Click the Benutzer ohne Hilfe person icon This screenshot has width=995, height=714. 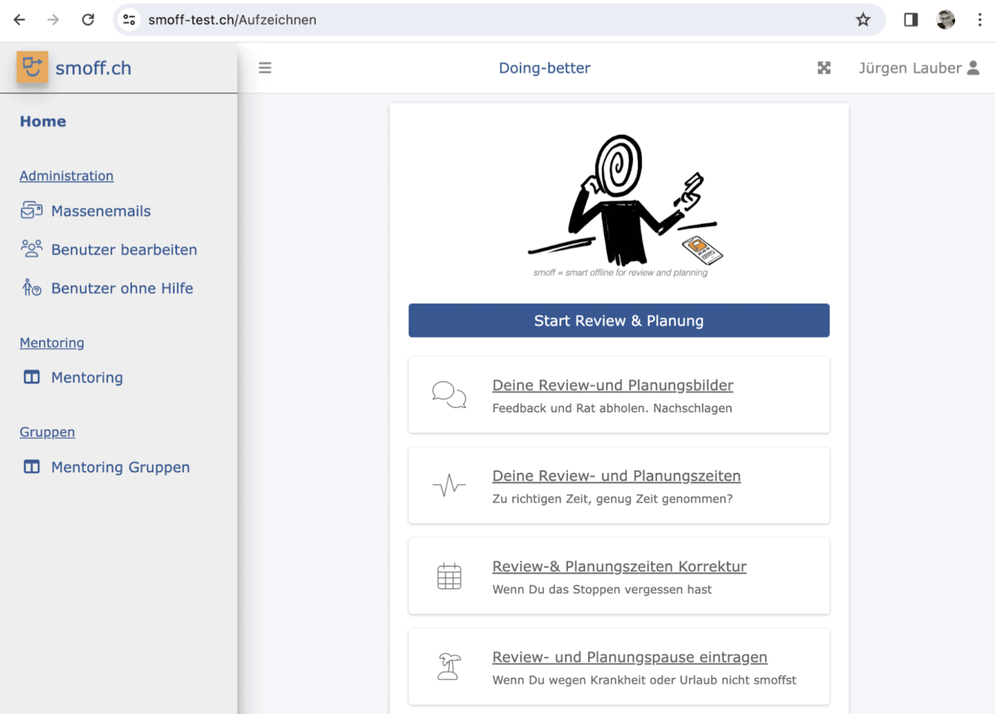[32, 288]
